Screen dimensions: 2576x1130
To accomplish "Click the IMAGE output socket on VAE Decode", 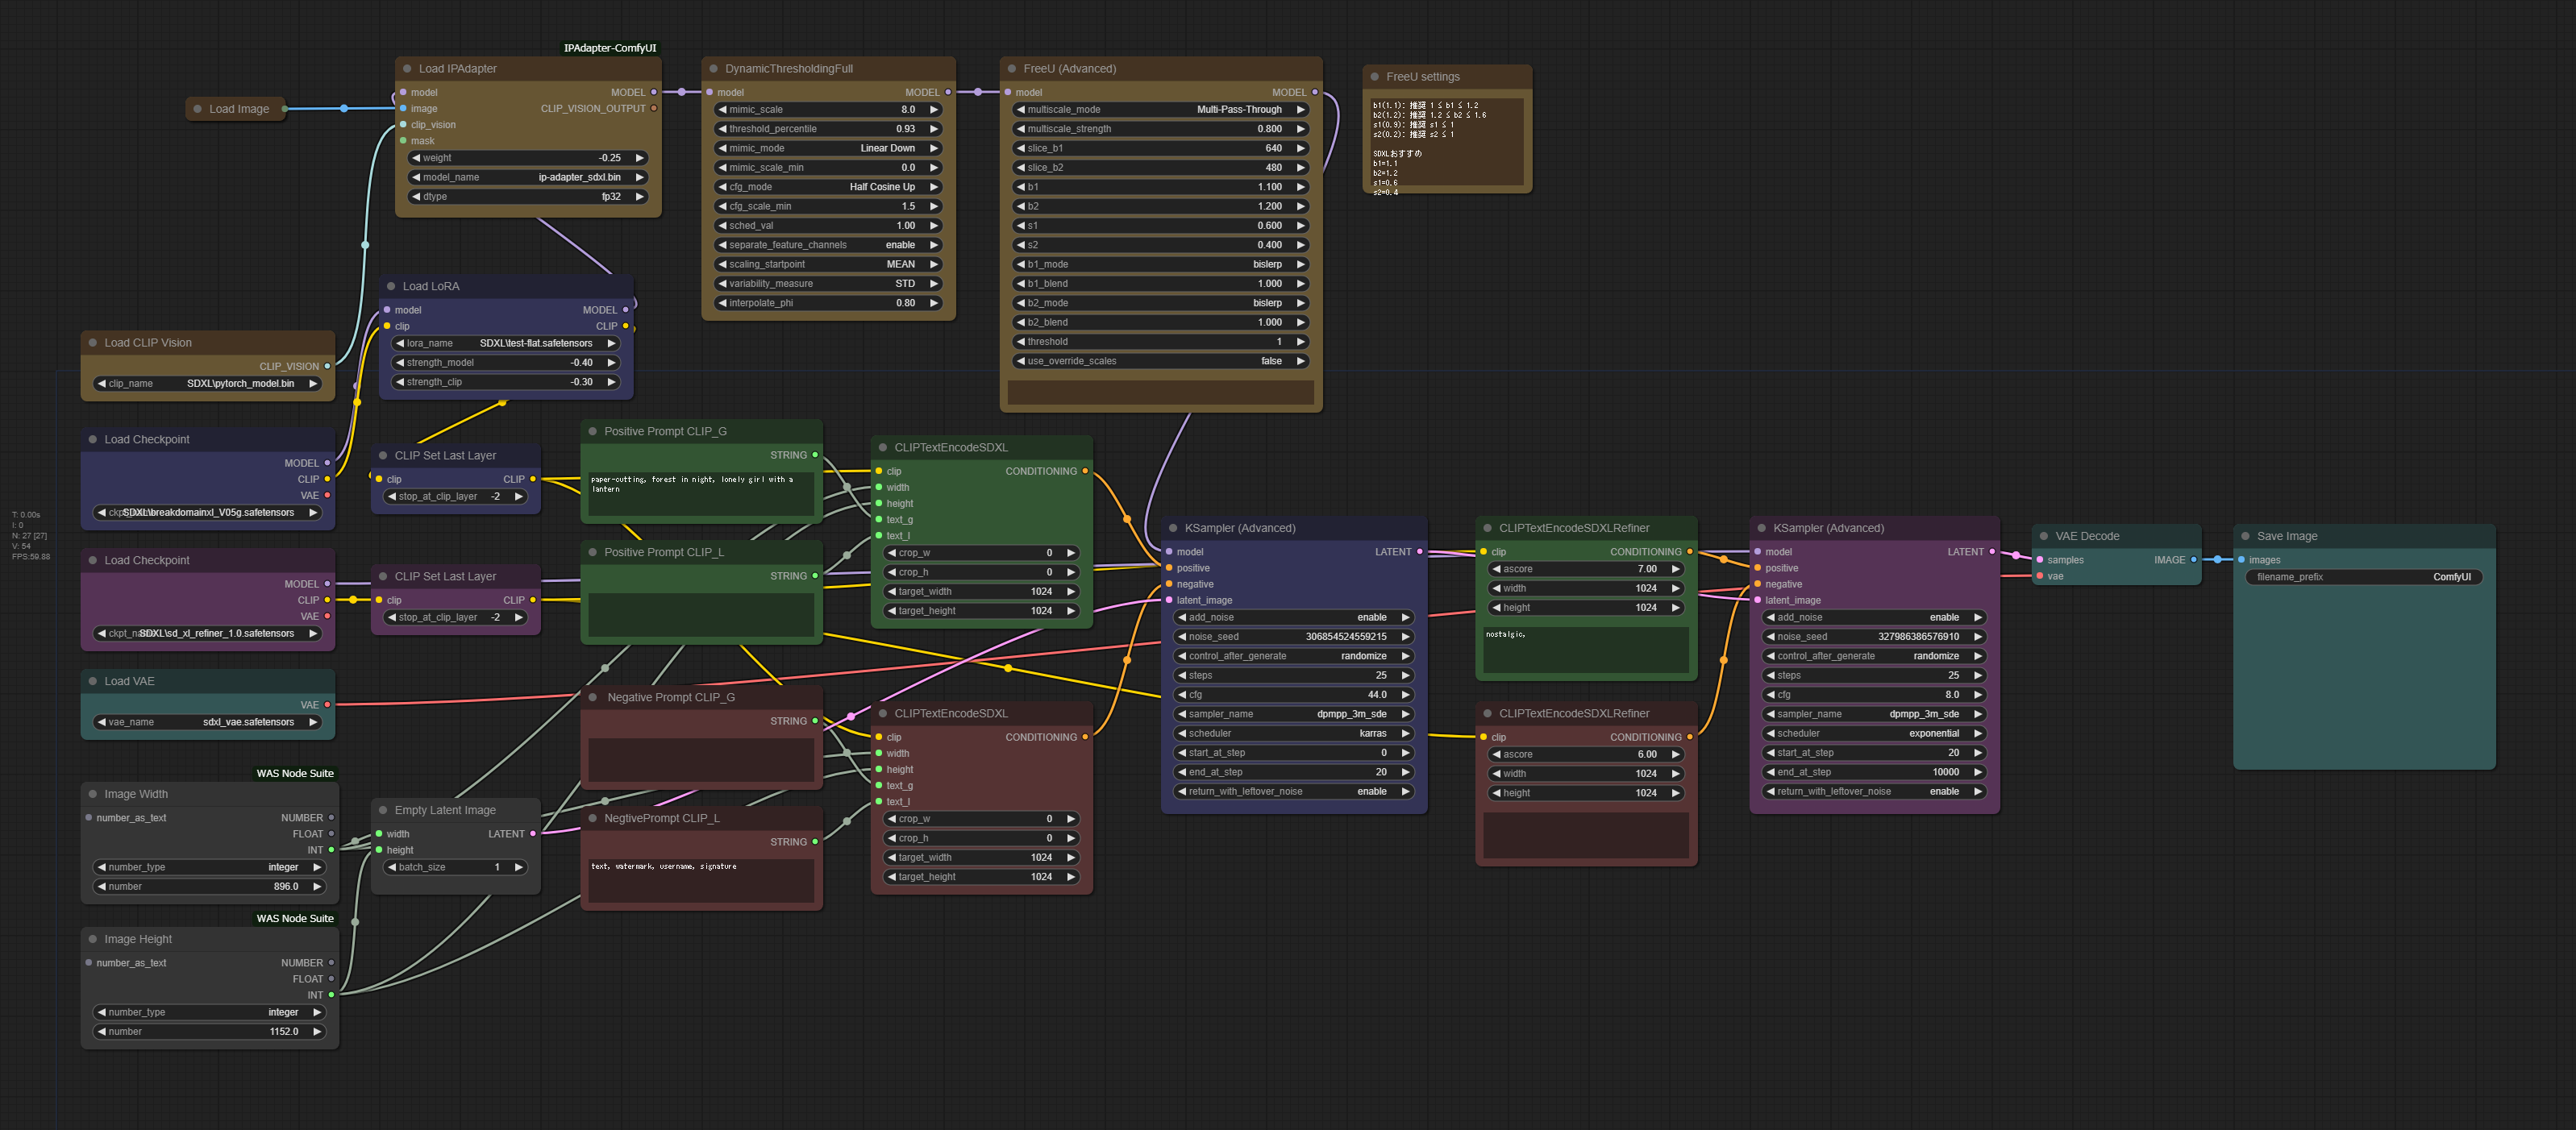I will (2194, 560).
